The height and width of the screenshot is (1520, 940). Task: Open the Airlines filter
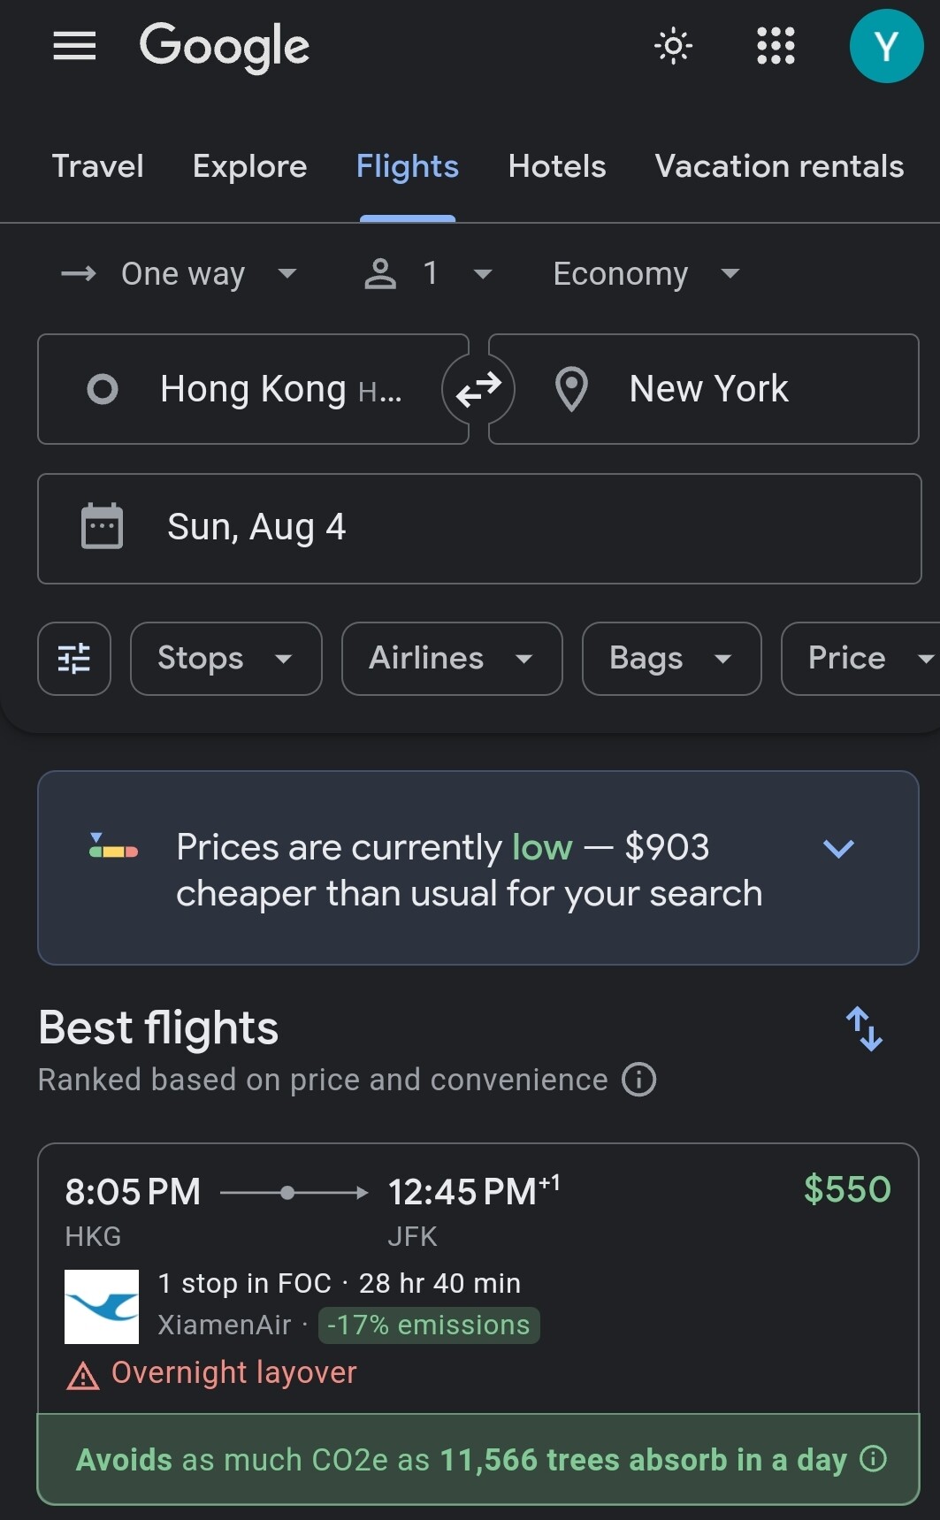coord(451,659)
